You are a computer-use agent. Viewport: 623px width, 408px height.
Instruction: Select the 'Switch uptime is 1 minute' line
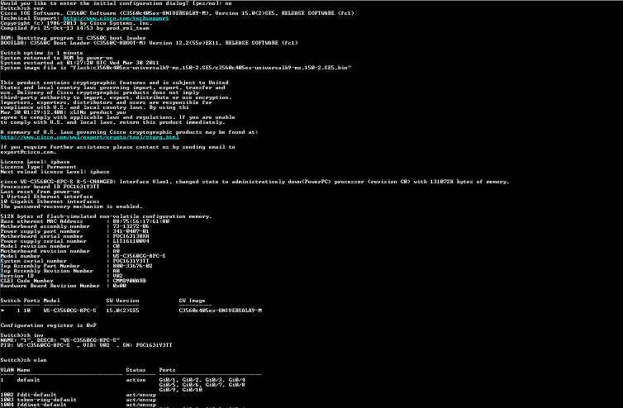(41, 53)
